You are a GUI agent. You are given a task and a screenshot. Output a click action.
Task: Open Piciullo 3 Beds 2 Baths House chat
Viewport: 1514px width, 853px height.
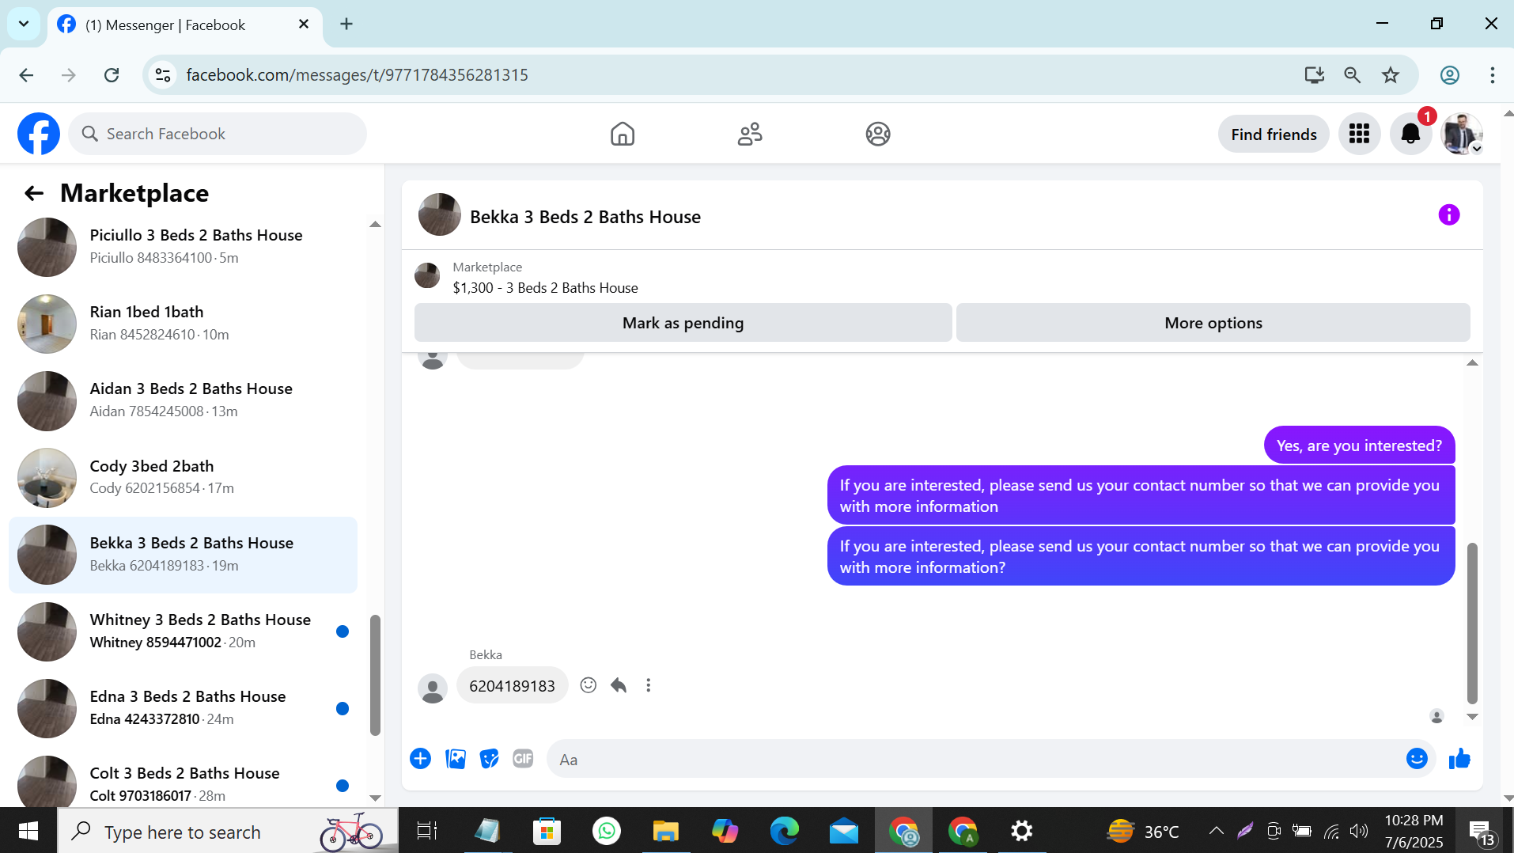click(x=184, y=247)
